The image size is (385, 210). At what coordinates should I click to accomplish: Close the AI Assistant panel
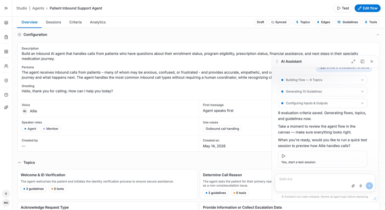click(372, 61)
